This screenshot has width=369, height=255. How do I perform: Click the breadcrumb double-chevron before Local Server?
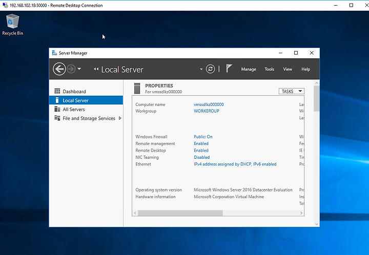[96, 69]
